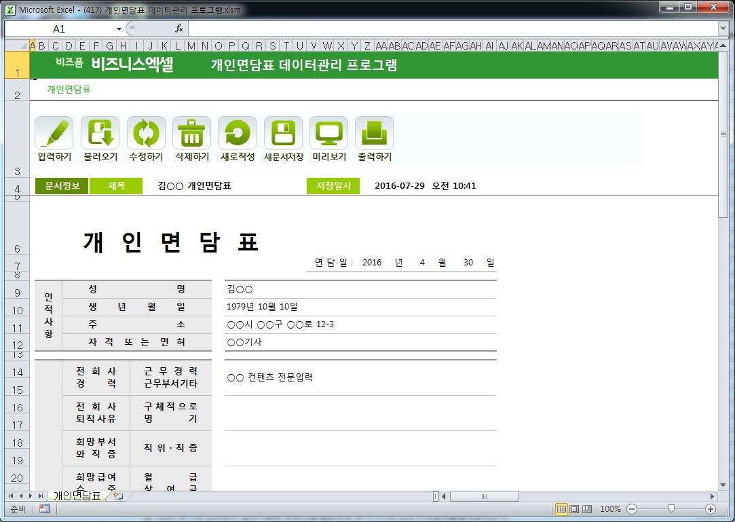Click the 출력하기 printer icon
The width and height of the screenshot is (735, 522).
[x=374, y=134]
